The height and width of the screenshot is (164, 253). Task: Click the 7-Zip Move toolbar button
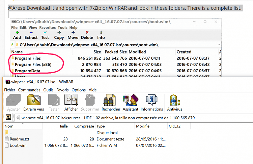coord(73,35)
